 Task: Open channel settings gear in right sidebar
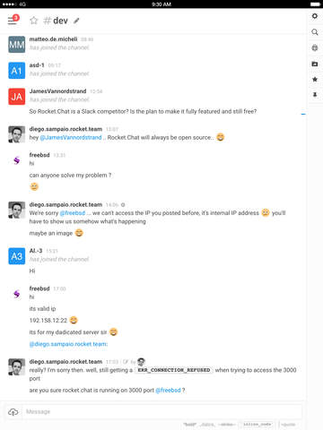click(315, 16)
